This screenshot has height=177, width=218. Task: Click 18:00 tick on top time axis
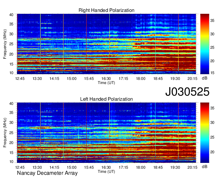click(x=141, y=79)
